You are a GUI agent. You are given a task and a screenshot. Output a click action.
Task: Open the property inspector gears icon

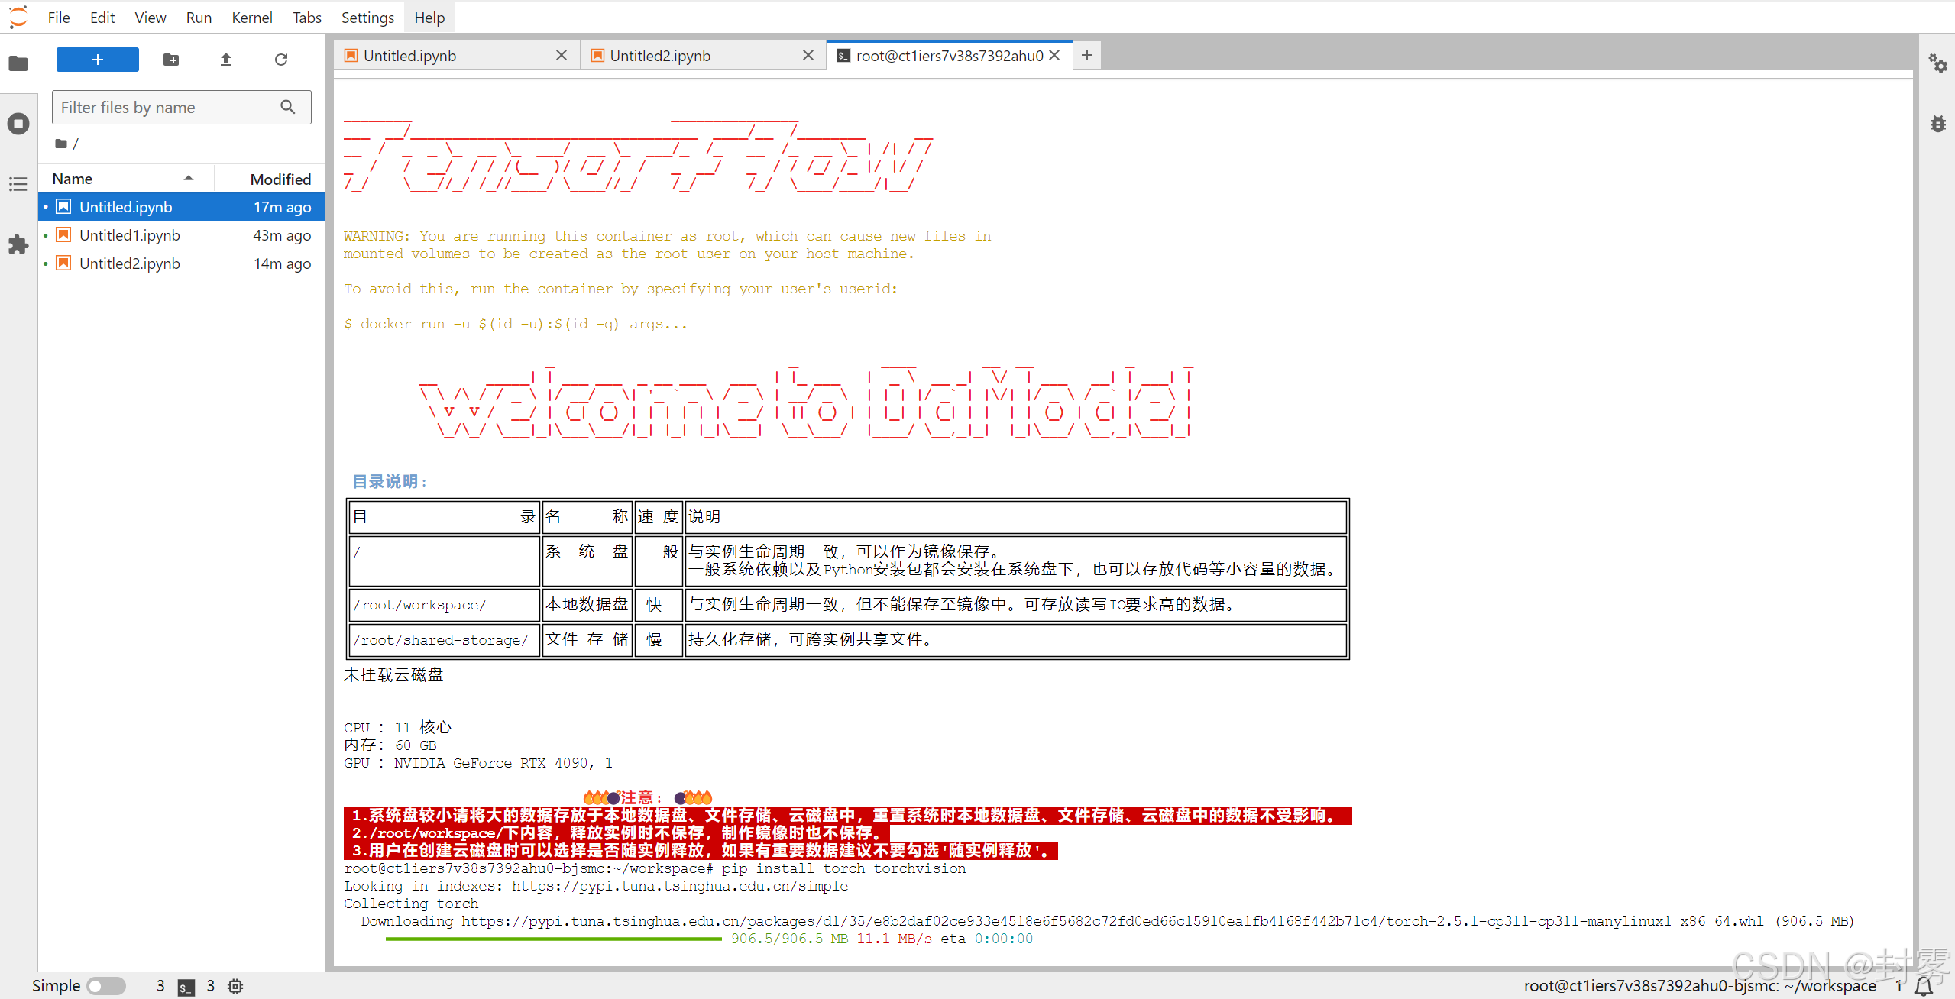1937,63
